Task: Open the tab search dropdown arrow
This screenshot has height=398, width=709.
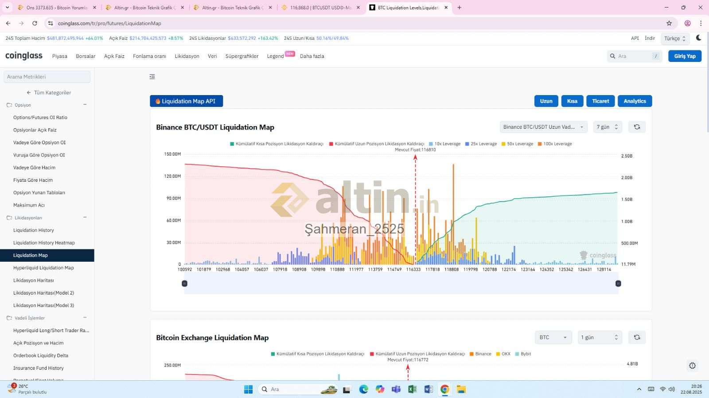Action: (7, 8)
